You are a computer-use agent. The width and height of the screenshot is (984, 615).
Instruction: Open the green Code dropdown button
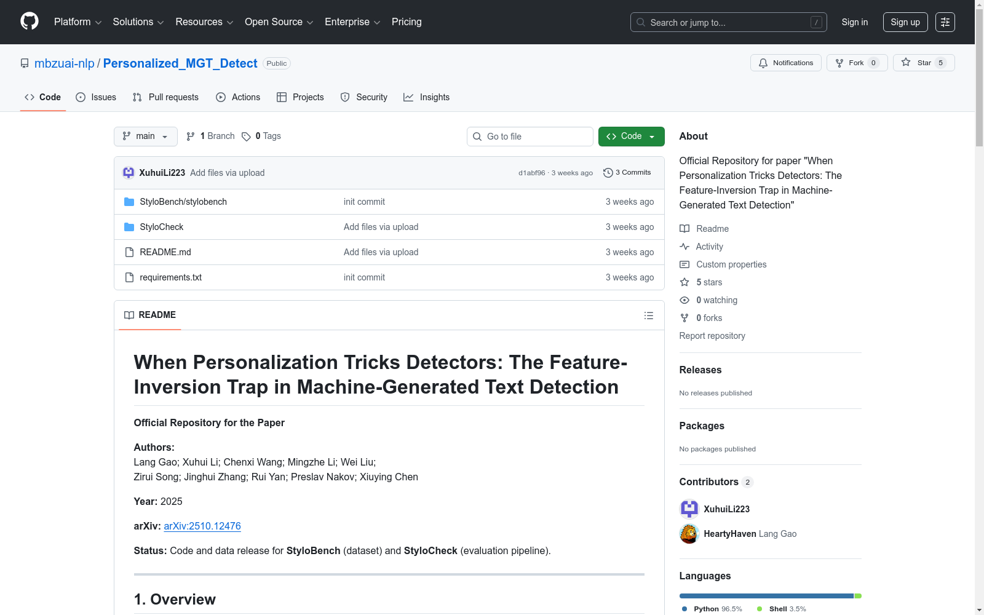tap(632, 137)
